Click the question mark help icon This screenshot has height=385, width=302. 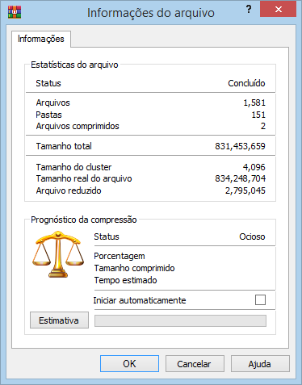249,10
